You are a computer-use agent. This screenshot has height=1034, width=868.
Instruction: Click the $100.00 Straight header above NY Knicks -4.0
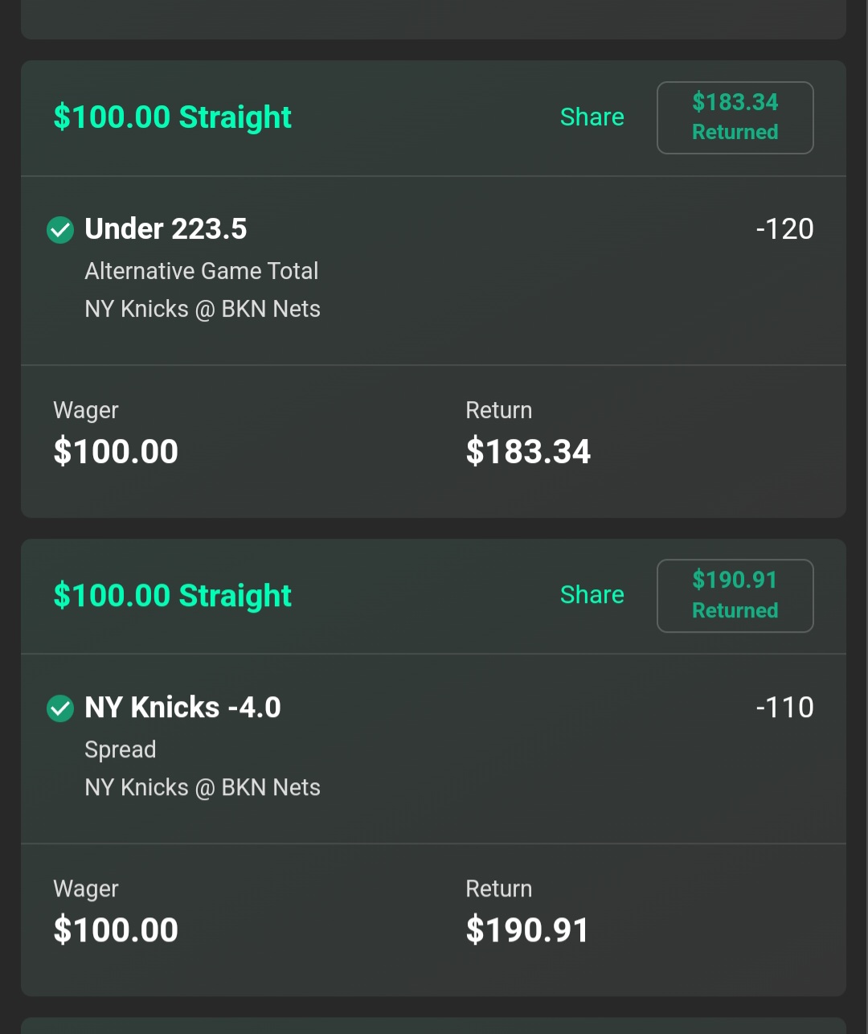point(172,596)
